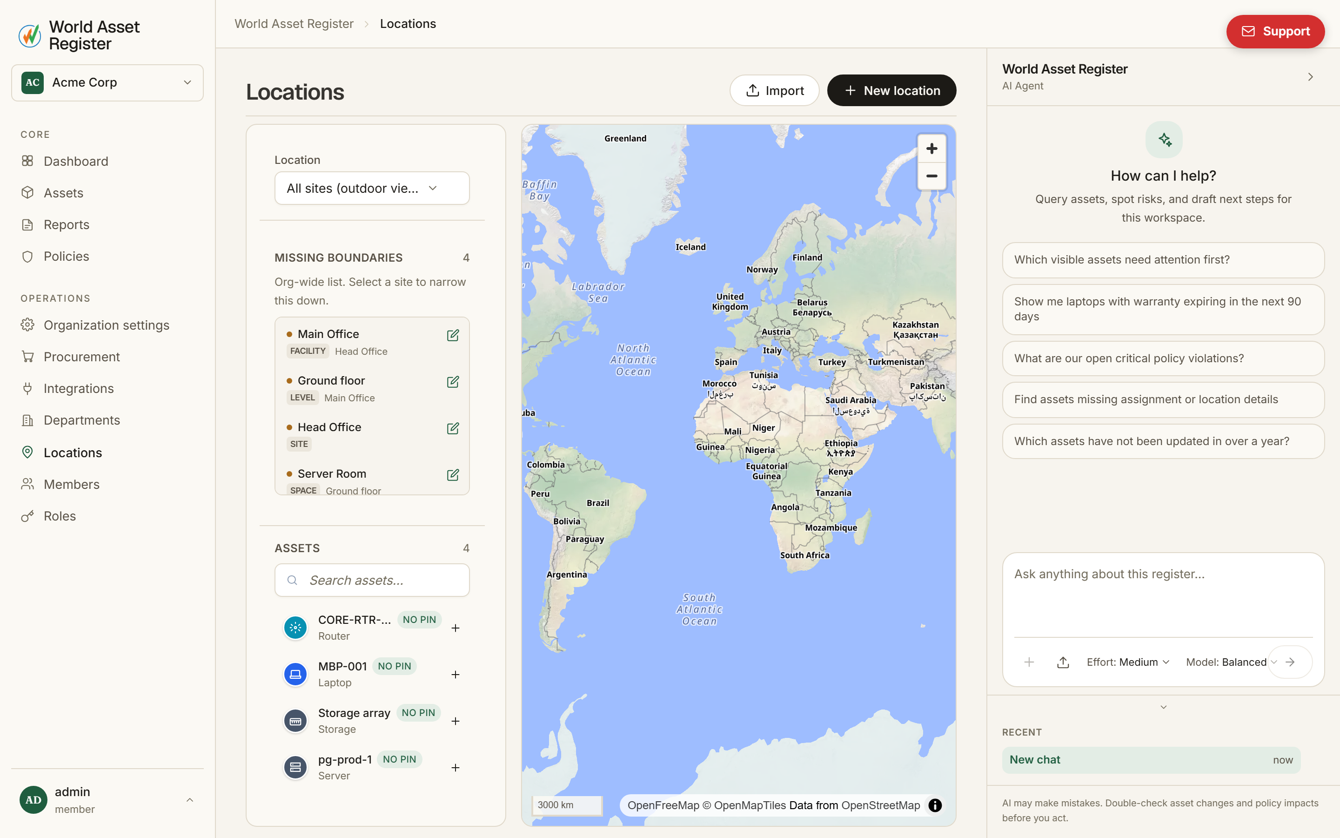Click the plus attach icon in chat
Image resolution: width=1340 pixels, height=838 pixels.
coord(1029,662)
